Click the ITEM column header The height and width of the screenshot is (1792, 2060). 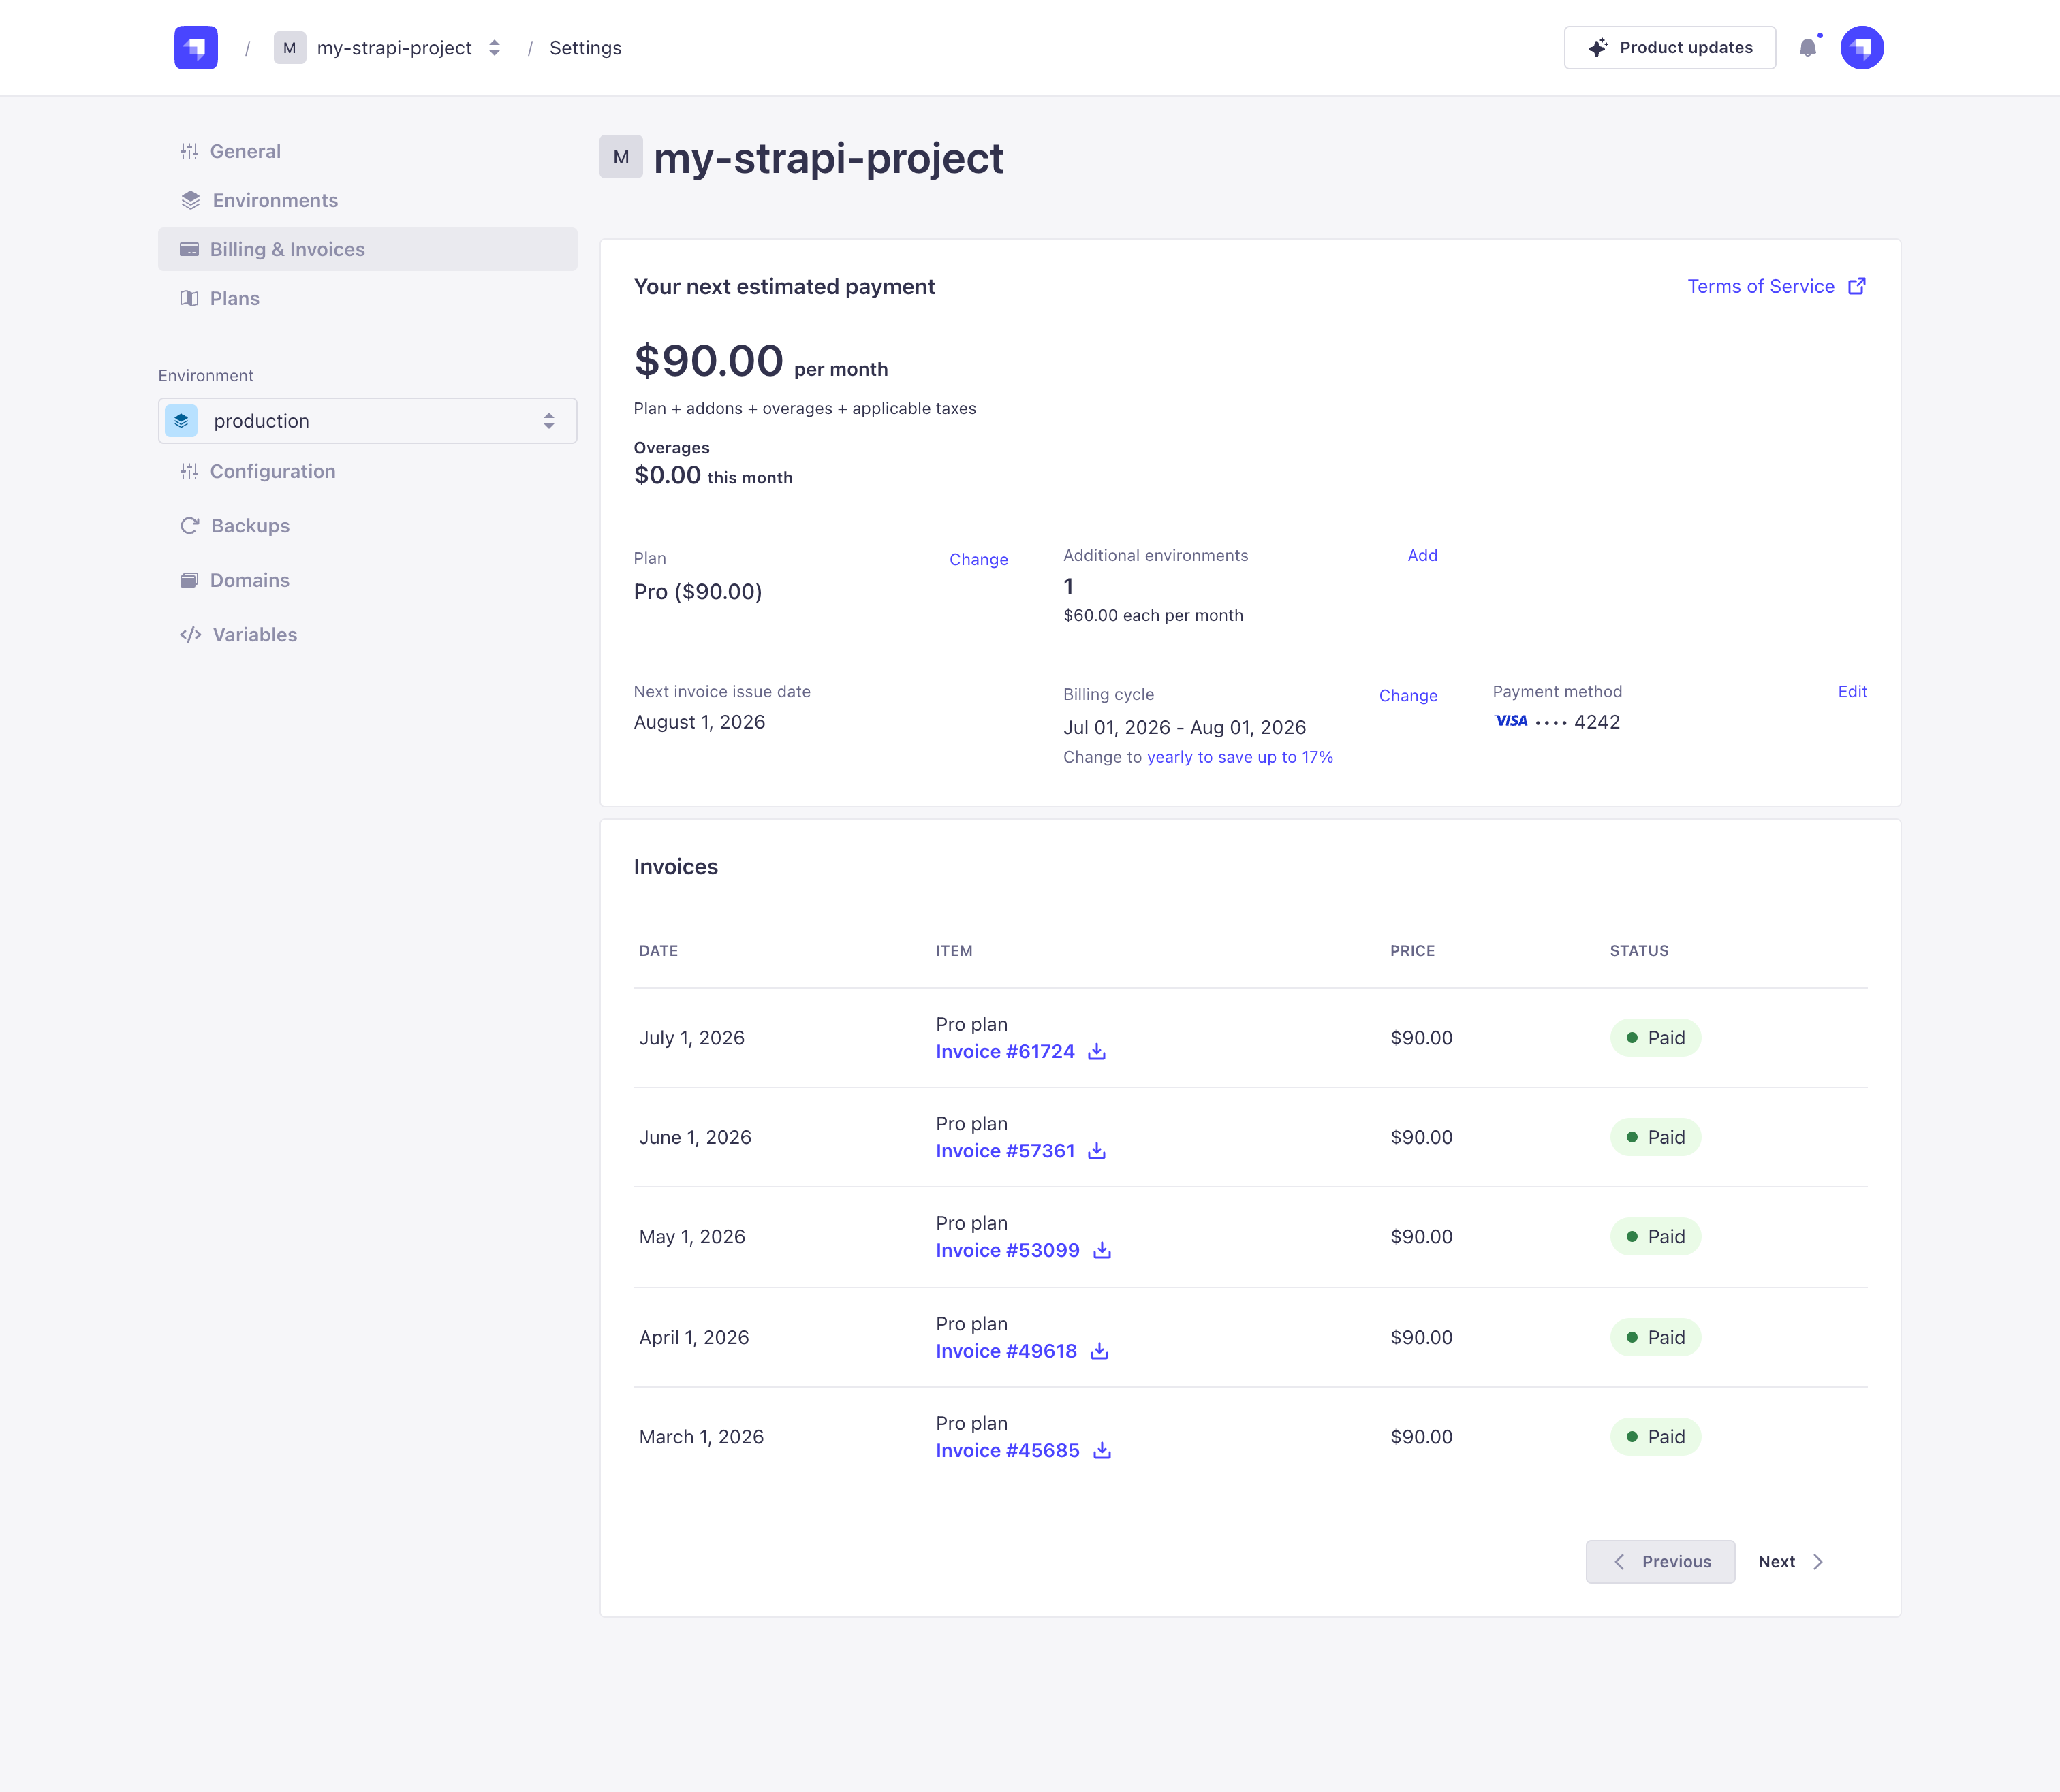(x=954, y=951)
